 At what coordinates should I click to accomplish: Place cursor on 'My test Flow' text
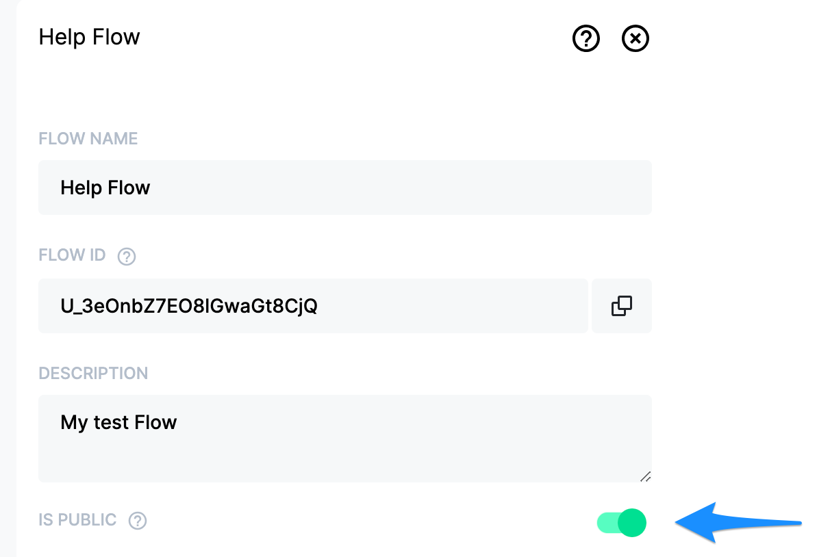119,422
